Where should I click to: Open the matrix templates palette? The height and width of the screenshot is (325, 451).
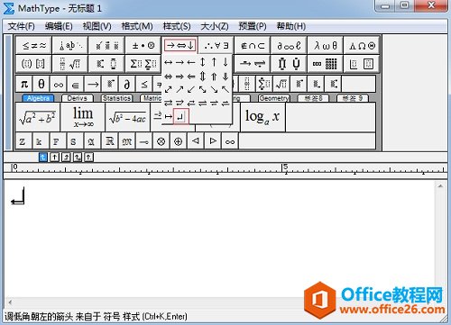pos(326,64)
